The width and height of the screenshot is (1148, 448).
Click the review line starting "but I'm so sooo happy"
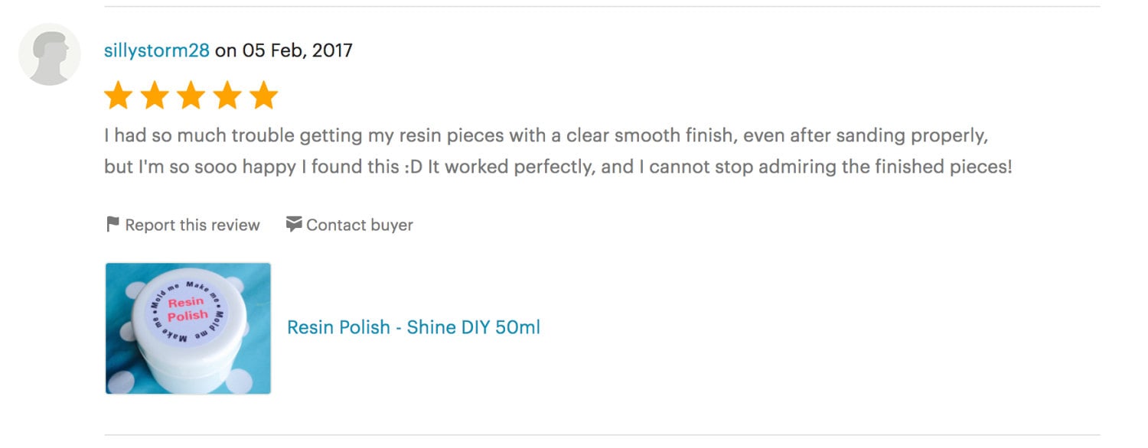[557, 167]
